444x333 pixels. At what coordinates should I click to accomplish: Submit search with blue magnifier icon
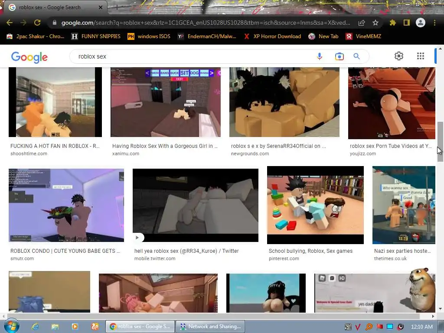click(357, 56)
